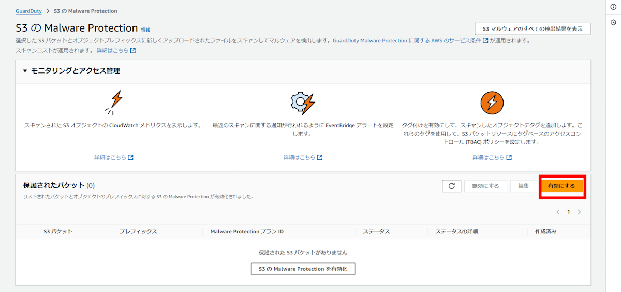Click the CloudWatch metrics lightning icon

click(113, 103)
